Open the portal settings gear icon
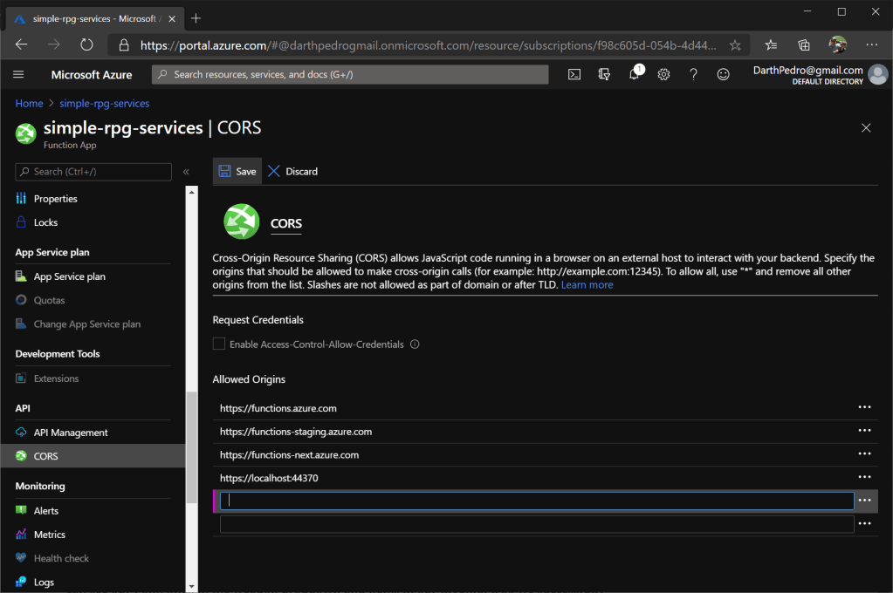 663,75
